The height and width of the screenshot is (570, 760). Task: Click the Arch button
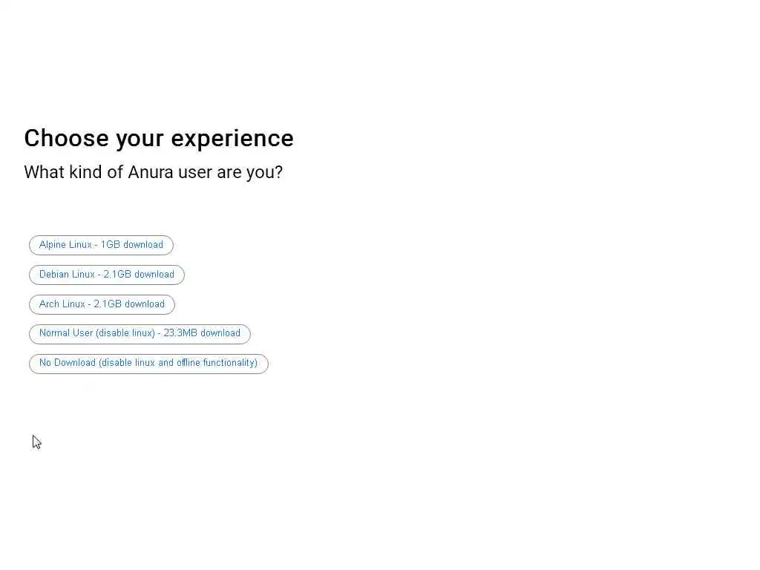point(102,304)
